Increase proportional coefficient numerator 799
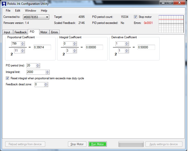The image size is (194, 151). pos(23,43)
